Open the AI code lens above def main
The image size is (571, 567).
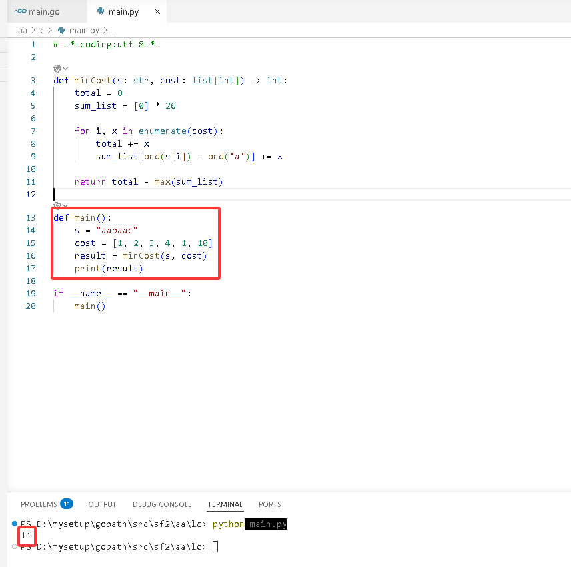click(x=57, y=205)
